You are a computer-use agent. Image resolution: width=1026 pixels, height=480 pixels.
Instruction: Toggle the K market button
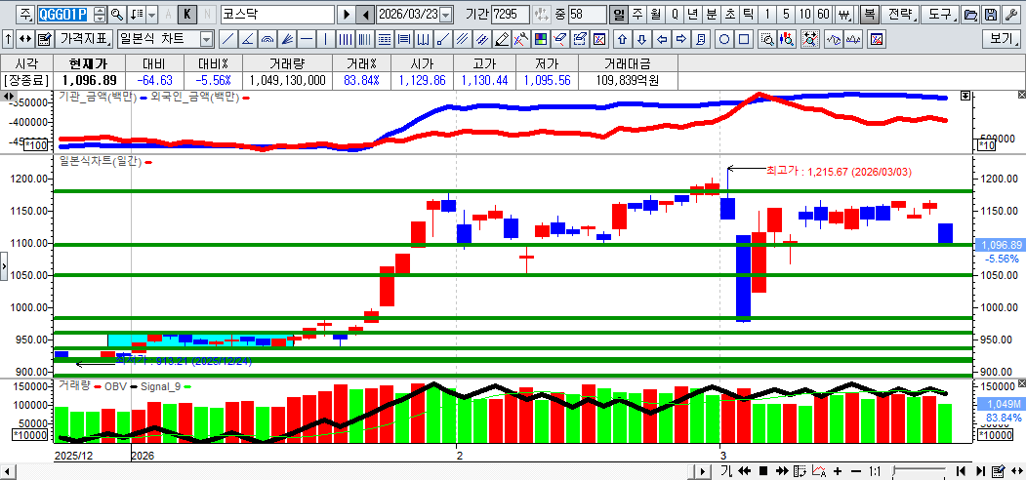coord(187,15)
